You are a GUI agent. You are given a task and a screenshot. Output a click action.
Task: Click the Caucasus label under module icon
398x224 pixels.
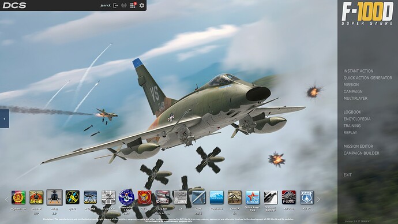(x=216, y=209)
